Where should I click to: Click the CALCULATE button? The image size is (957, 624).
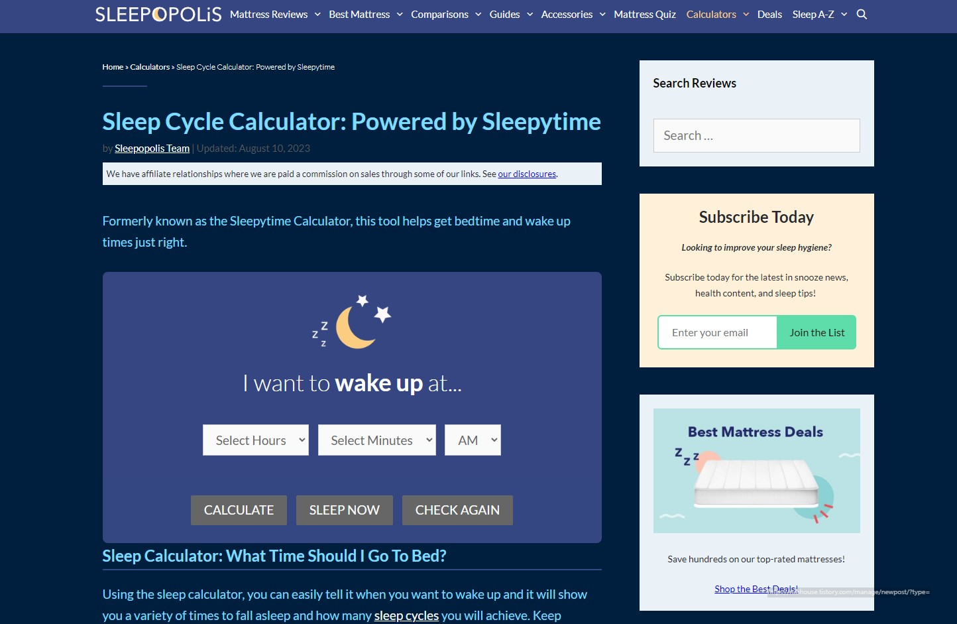[239, 510]
